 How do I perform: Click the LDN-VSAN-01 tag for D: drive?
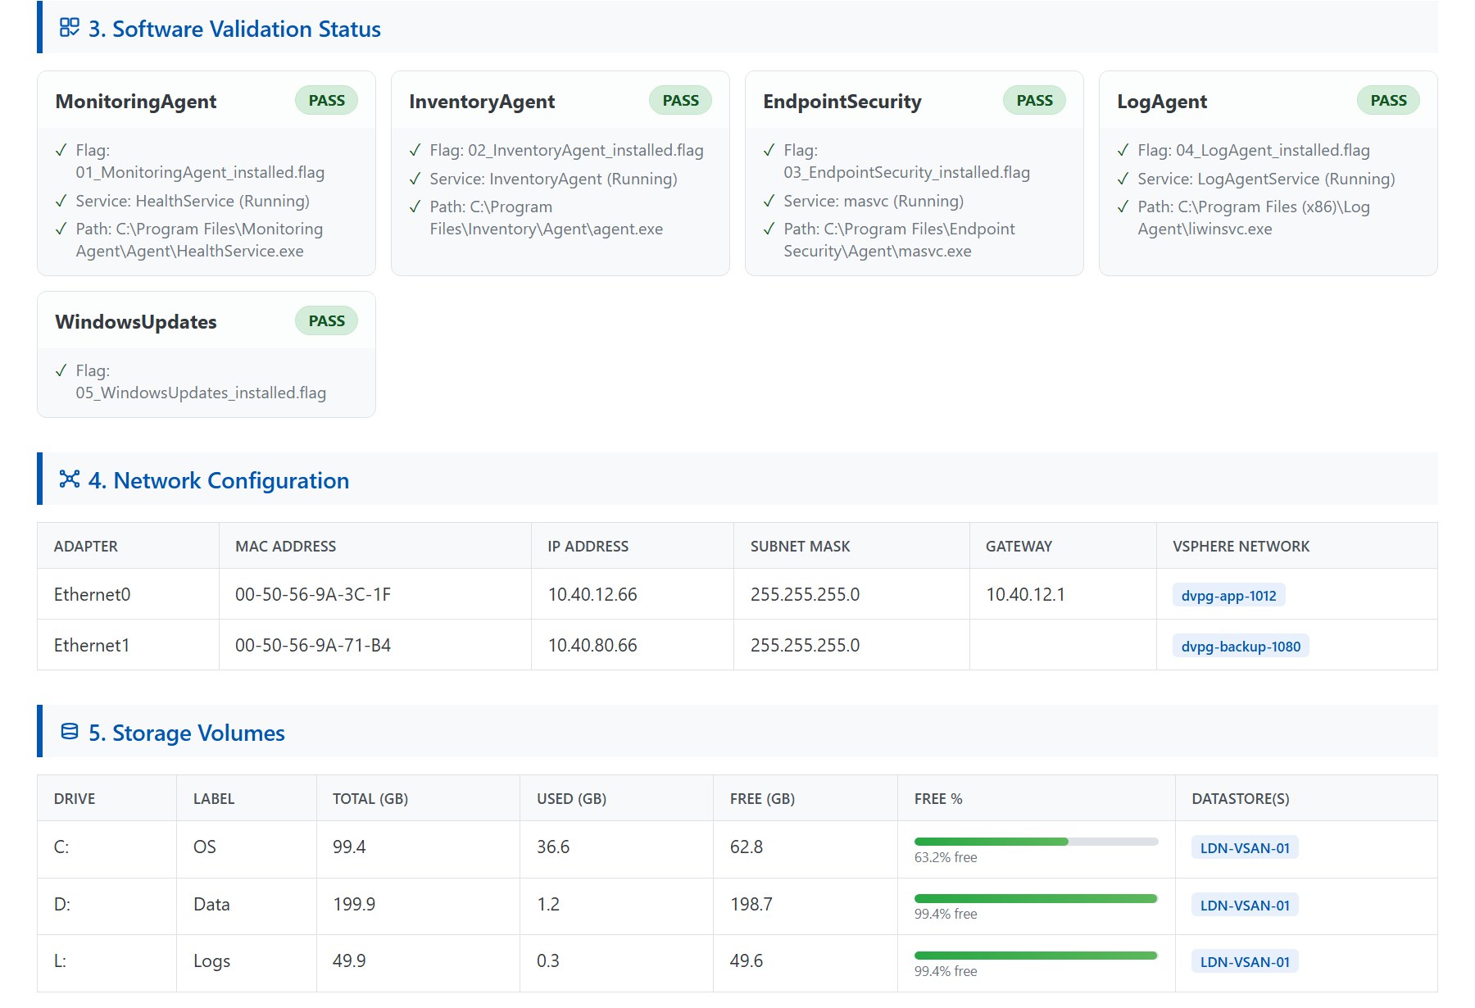pyautogui.click(x=1245, y=905)
